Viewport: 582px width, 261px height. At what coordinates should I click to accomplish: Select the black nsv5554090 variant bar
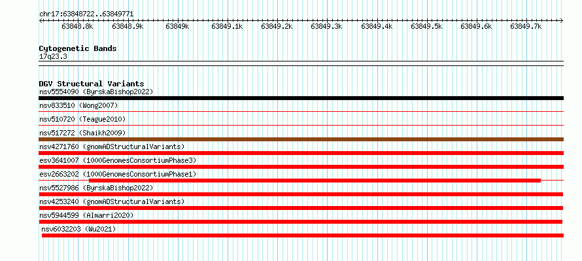(301, 98)
